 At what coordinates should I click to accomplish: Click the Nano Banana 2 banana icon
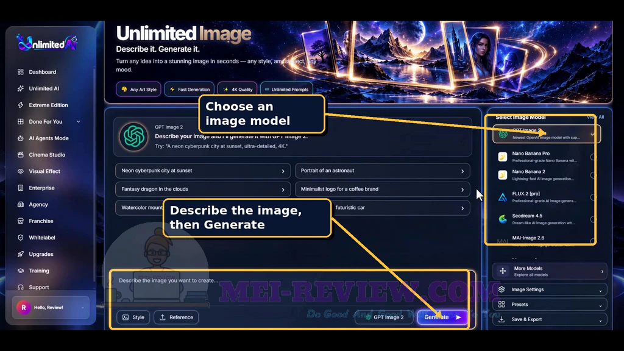tap(503, 175)
